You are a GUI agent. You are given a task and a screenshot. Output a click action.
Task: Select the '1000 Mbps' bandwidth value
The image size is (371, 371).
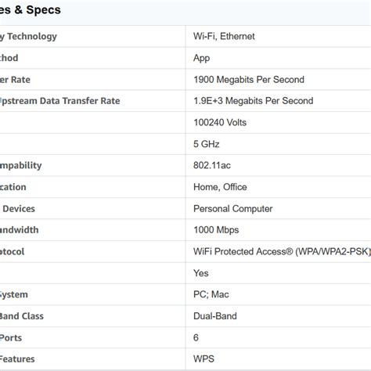[216, 230]
